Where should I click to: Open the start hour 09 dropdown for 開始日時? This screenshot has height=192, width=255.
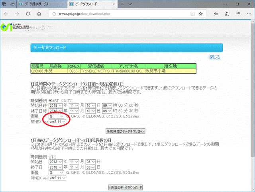coord(107,106)
